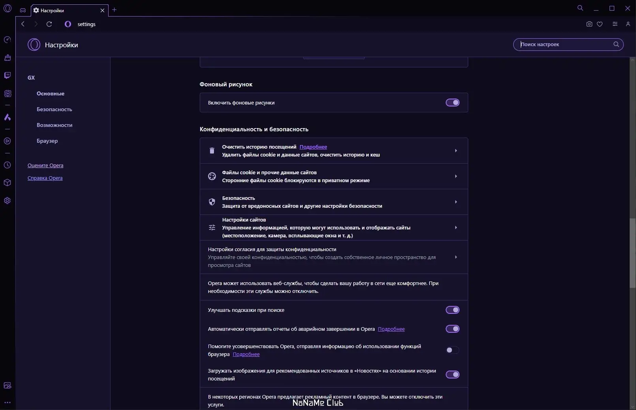Turn off Улучшать подсказки при поиске

452,310
